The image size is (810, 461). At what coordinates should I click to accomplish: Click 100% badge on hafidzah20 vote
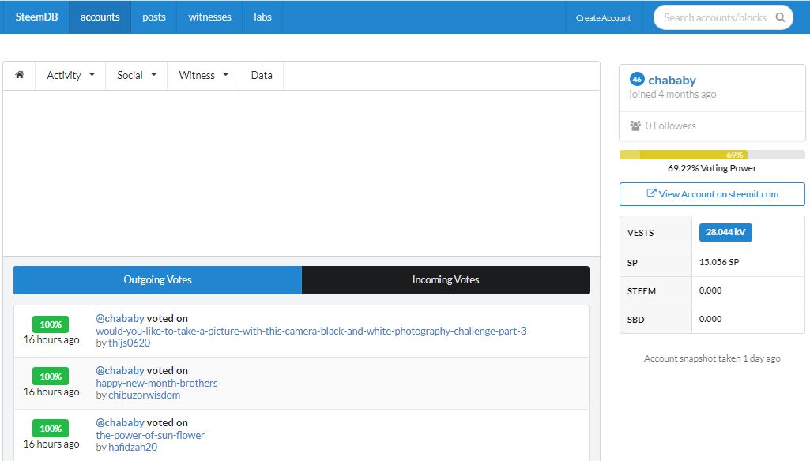point(51,429)
